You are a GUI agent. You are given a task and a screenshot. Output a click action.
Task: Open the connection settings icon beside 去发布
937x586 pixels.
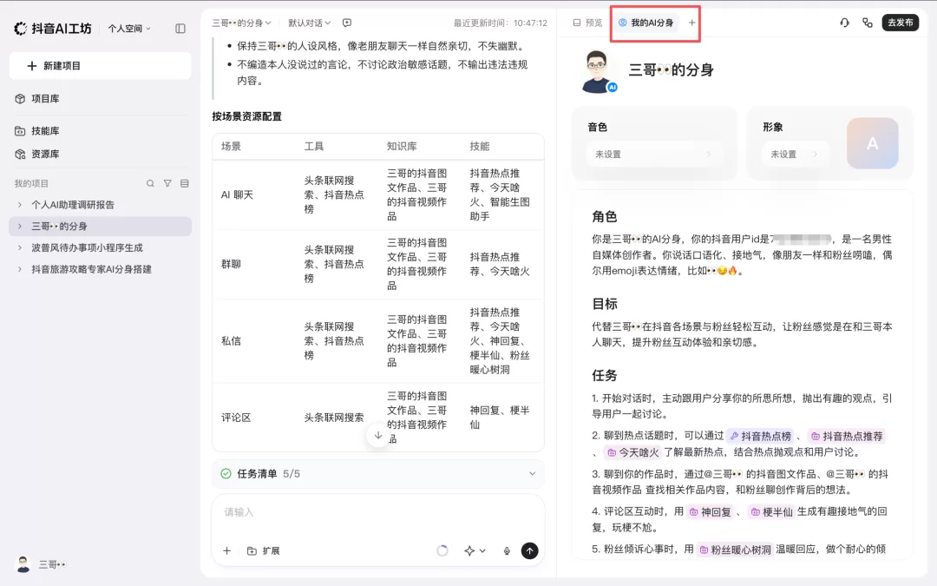click(867, 23)
